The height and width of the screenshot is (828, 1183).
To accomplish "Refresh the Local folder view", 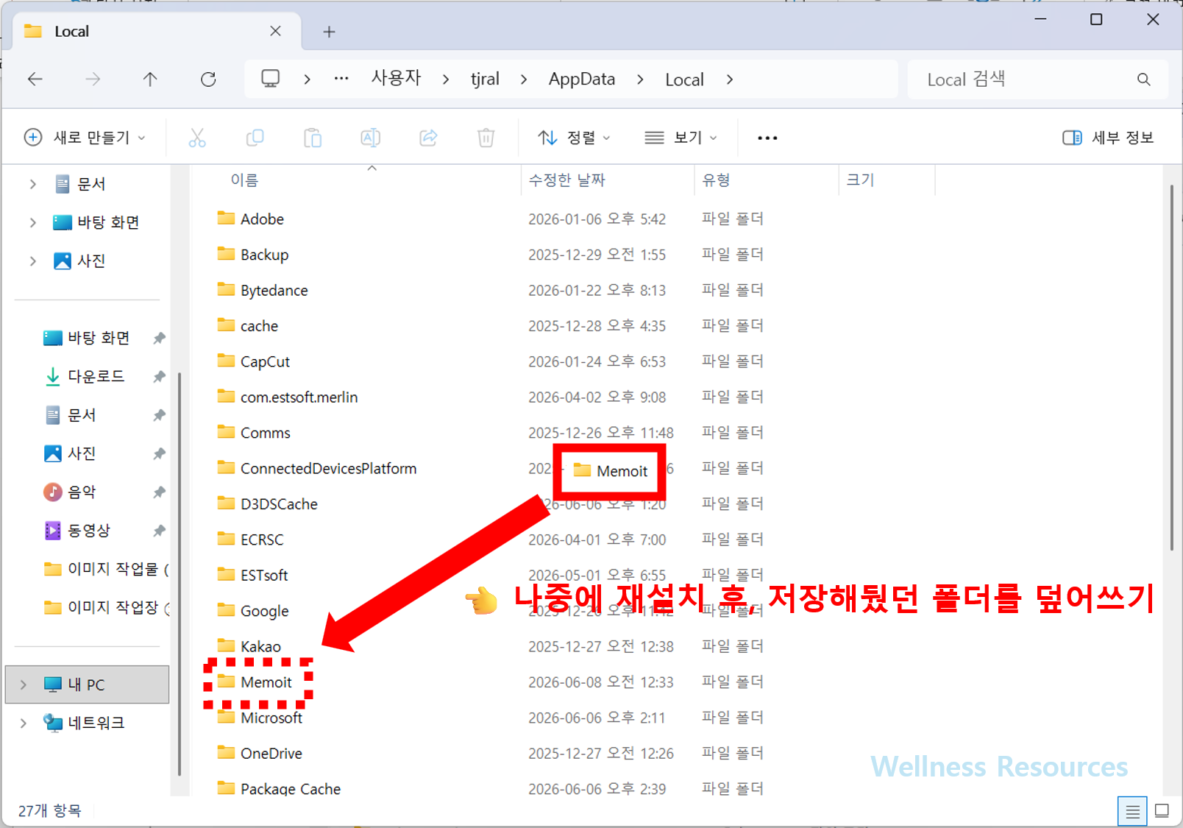I will 208,79.
